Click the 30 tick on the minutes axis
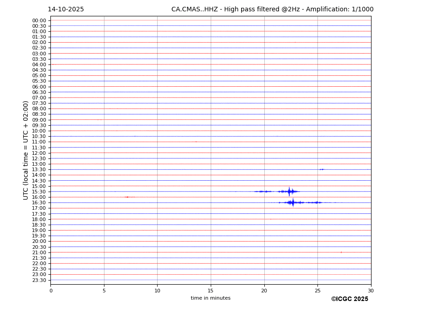This screenshot has width=421, height=316. tap(371, 291)
